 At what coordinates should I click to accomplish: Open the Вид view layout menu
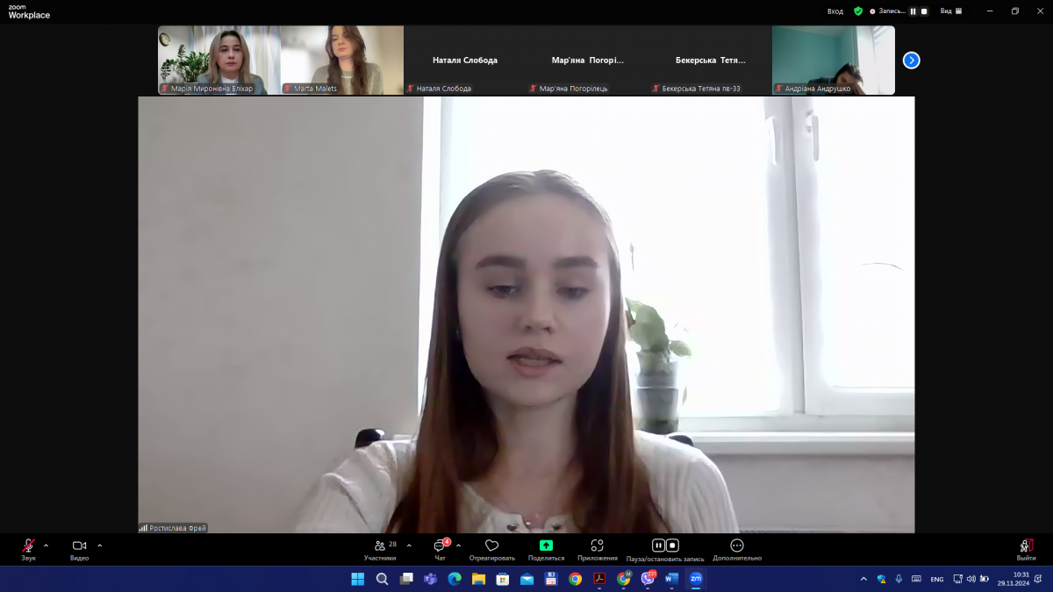click(951, 11)
